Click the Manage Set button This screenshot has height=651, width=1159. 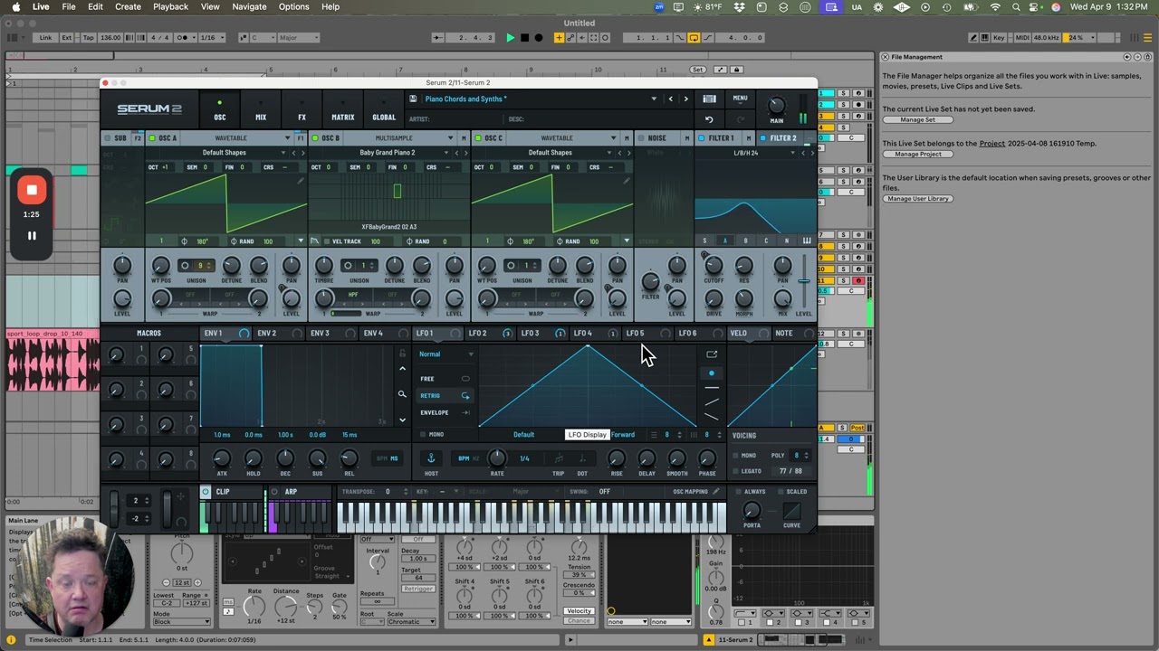pyautogui.click(x=917, y=120)
